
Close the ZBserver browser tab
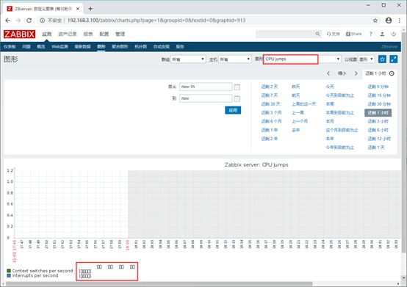[x=78, y=9]
